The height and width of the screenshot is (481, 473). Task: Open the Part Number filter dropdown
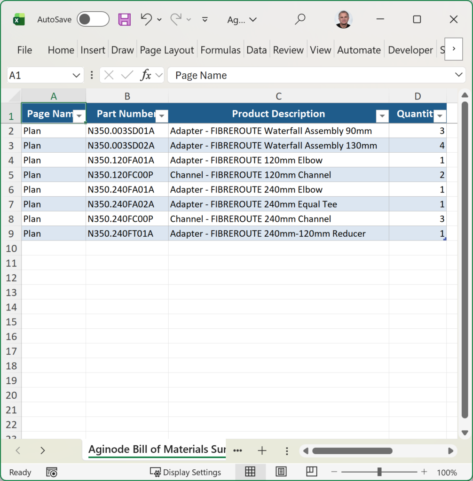point(162,116)
